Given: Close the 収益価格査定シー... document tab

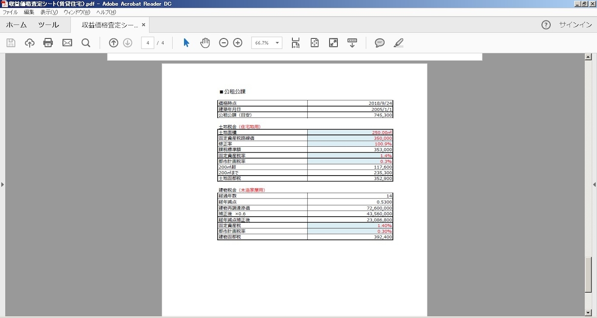Looking at the screenshot, I should click(143, 25).
